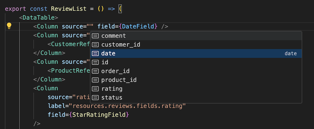Click the field icon beside 'product_id'
The height and width of the screenshot is (129, 314).
click(95, 80)
